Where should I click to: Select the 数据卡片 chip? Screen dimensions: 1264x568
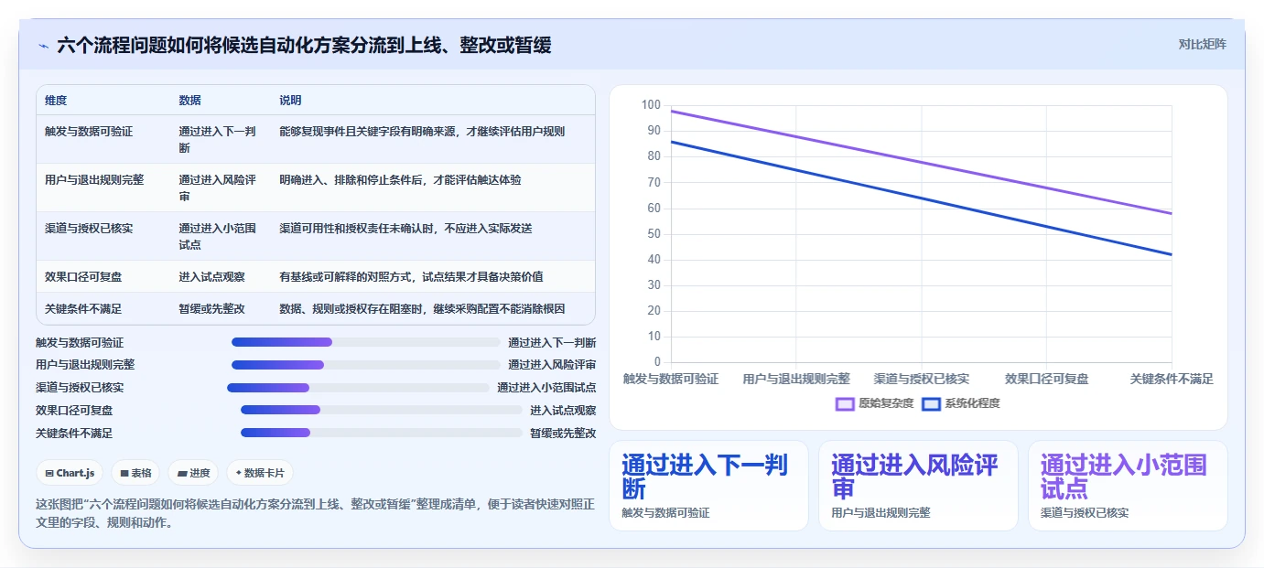pyautogui.click(x=260, y=473)
